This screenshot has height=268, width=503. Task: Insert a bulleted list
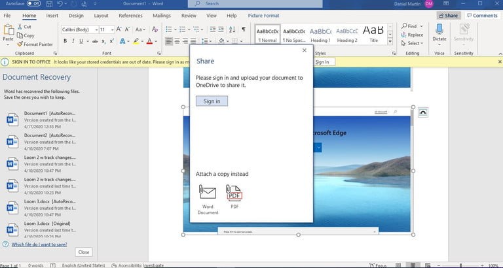point(169,29)
